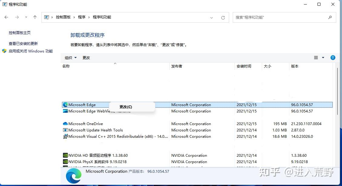342x186 pixels.
Task: Sort by the 发布者 column header
Action: [202, 66]
